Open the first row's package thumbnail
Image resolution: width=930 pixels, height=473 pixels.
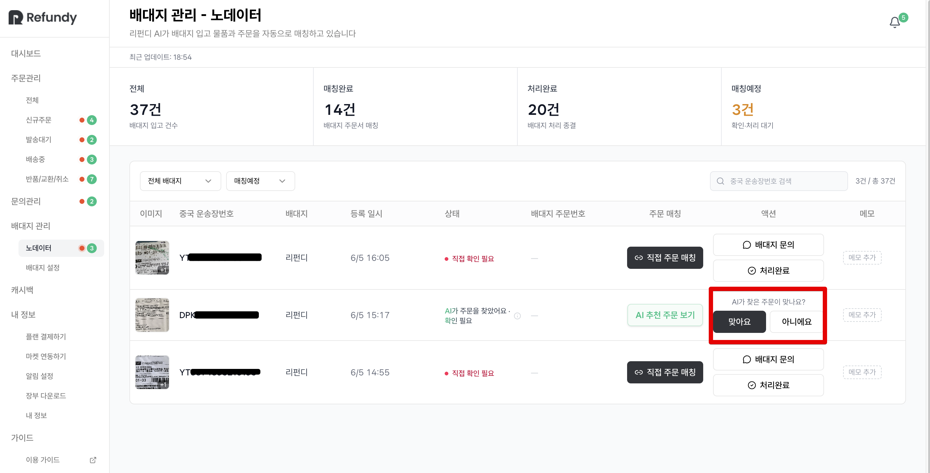[x=152, y=258]
